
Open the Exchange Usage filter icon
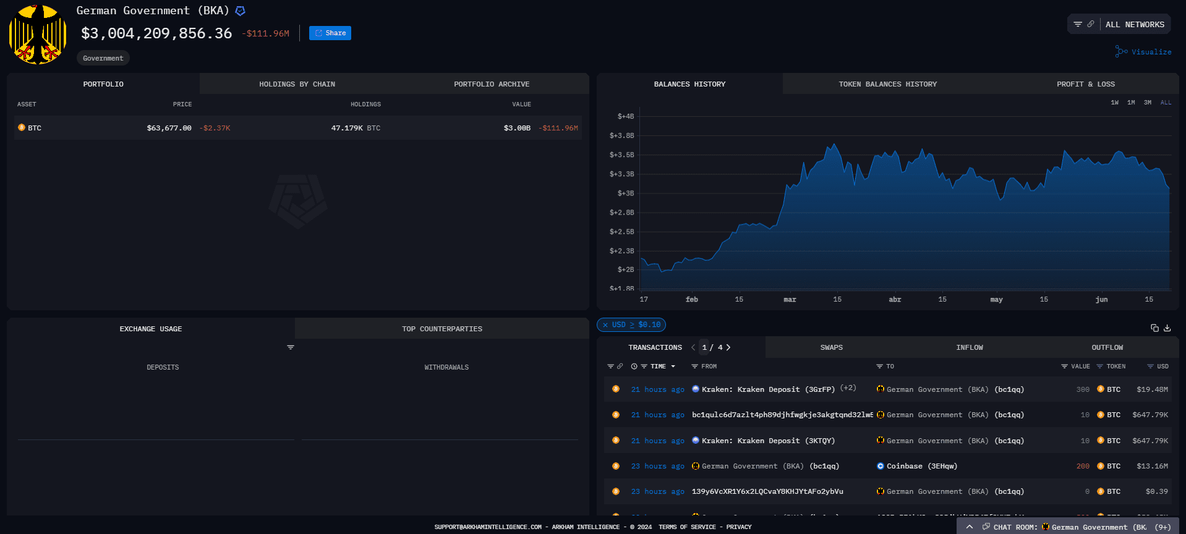tap(291, 347)
